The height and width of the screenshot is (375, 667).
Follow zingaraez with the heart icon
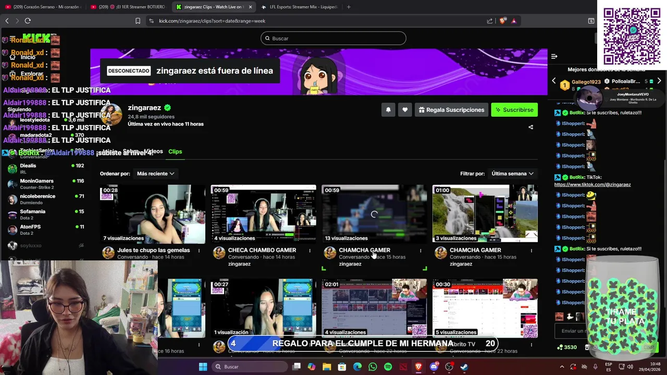click(405, 110)
